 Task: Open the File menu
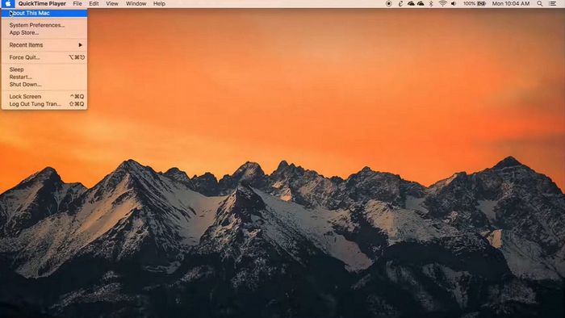77,3
